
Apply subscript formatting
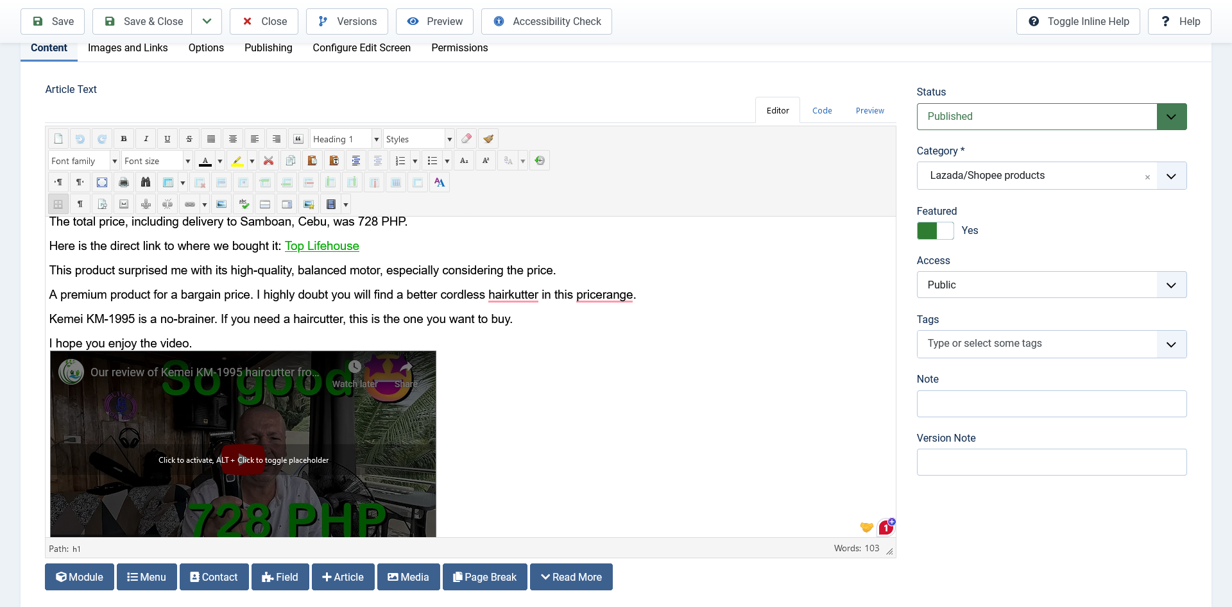pos(464,161)
